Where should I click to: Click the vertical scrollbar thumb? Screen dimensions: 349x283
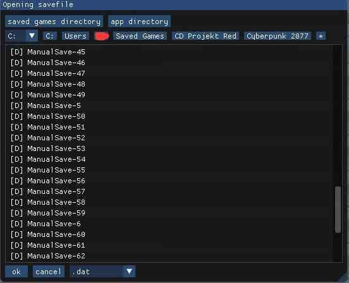tap(338, 210)
